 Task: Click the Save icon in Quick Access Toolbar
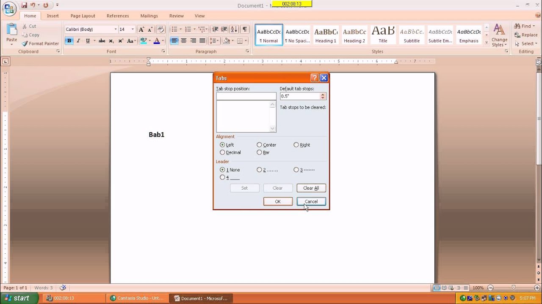point(24,5)
